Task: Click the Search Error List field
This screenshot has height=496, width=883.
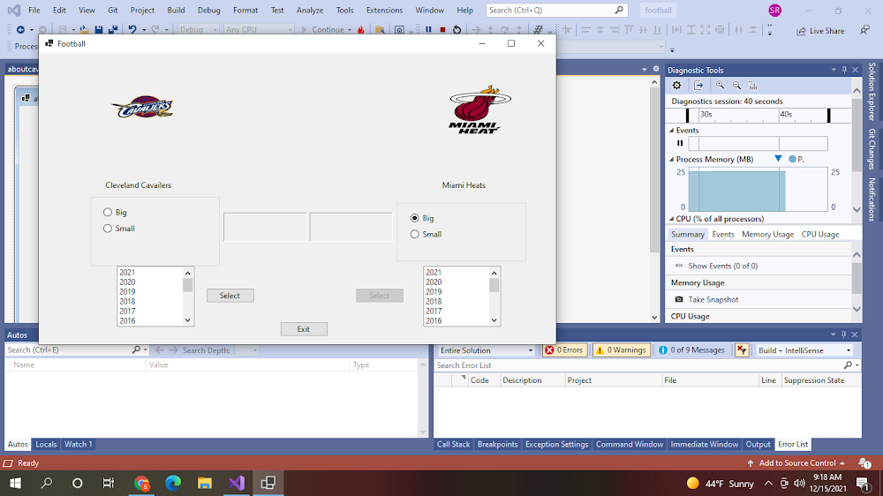Action: (x=638, y=365)
